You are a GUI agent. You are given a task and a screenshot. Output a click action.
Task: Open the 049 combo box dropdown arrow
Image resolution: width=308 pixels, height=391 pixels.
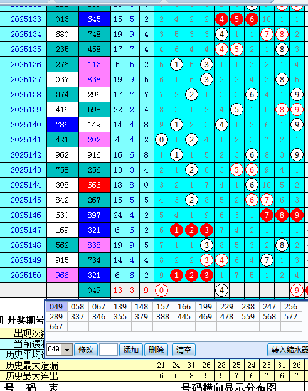pyautogui.click(x=66, y=350)
